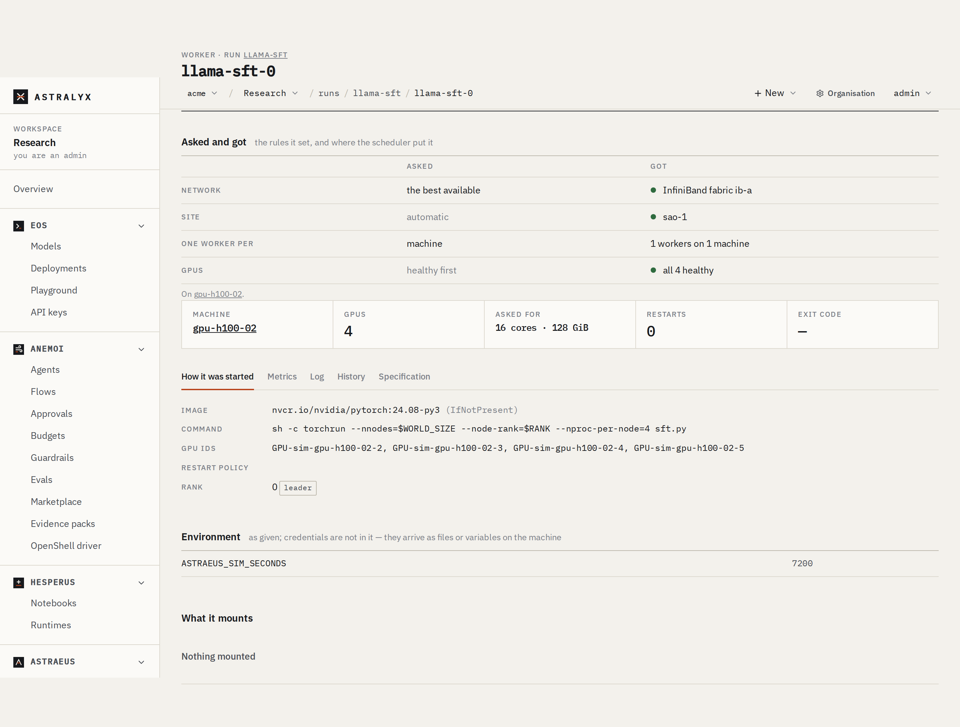Open Notebooks under Hesperus
Viewport: 960px width, 727px height.
tap(53, 603)
